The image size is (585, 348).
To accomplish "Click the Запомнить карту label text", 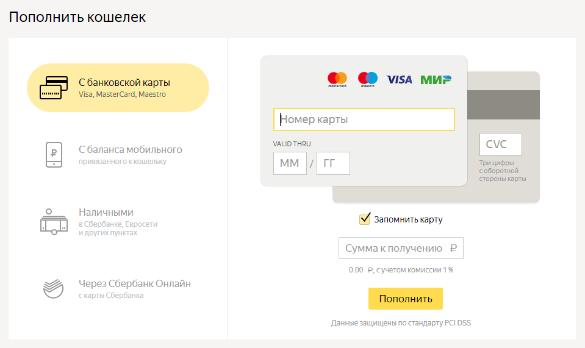I will pos(409,220).
